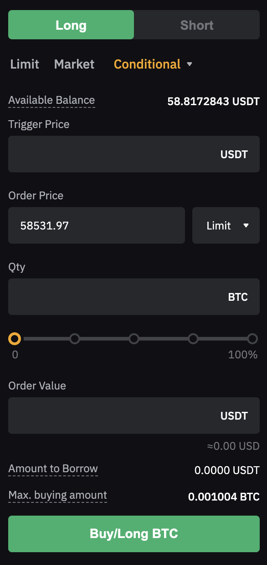Expand the order type chevron next to Conditional

coord(190,64)
